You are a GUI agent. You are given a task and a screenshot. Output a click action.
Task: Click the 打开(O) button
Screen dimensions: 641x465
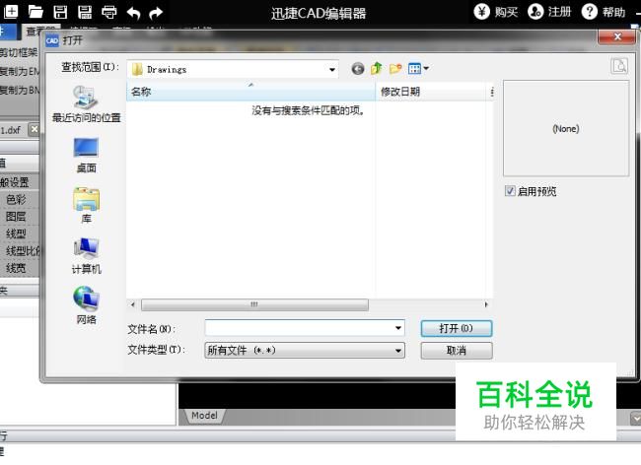coord(457,328)
